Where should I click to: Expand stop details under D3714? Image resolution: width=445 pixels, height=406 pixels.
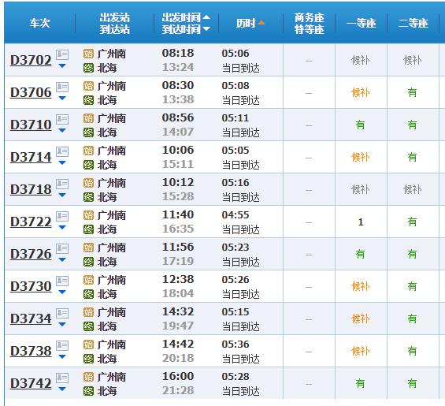[62, 163]
